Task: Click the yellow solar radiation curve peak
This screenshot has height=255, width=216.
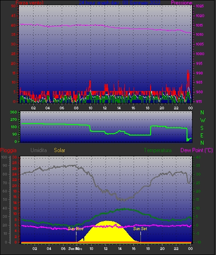Action: [107, 221]
